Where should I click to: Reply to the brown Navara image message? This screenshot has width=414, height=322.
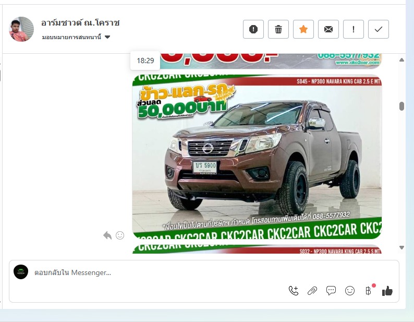click(x=107, y=235)
